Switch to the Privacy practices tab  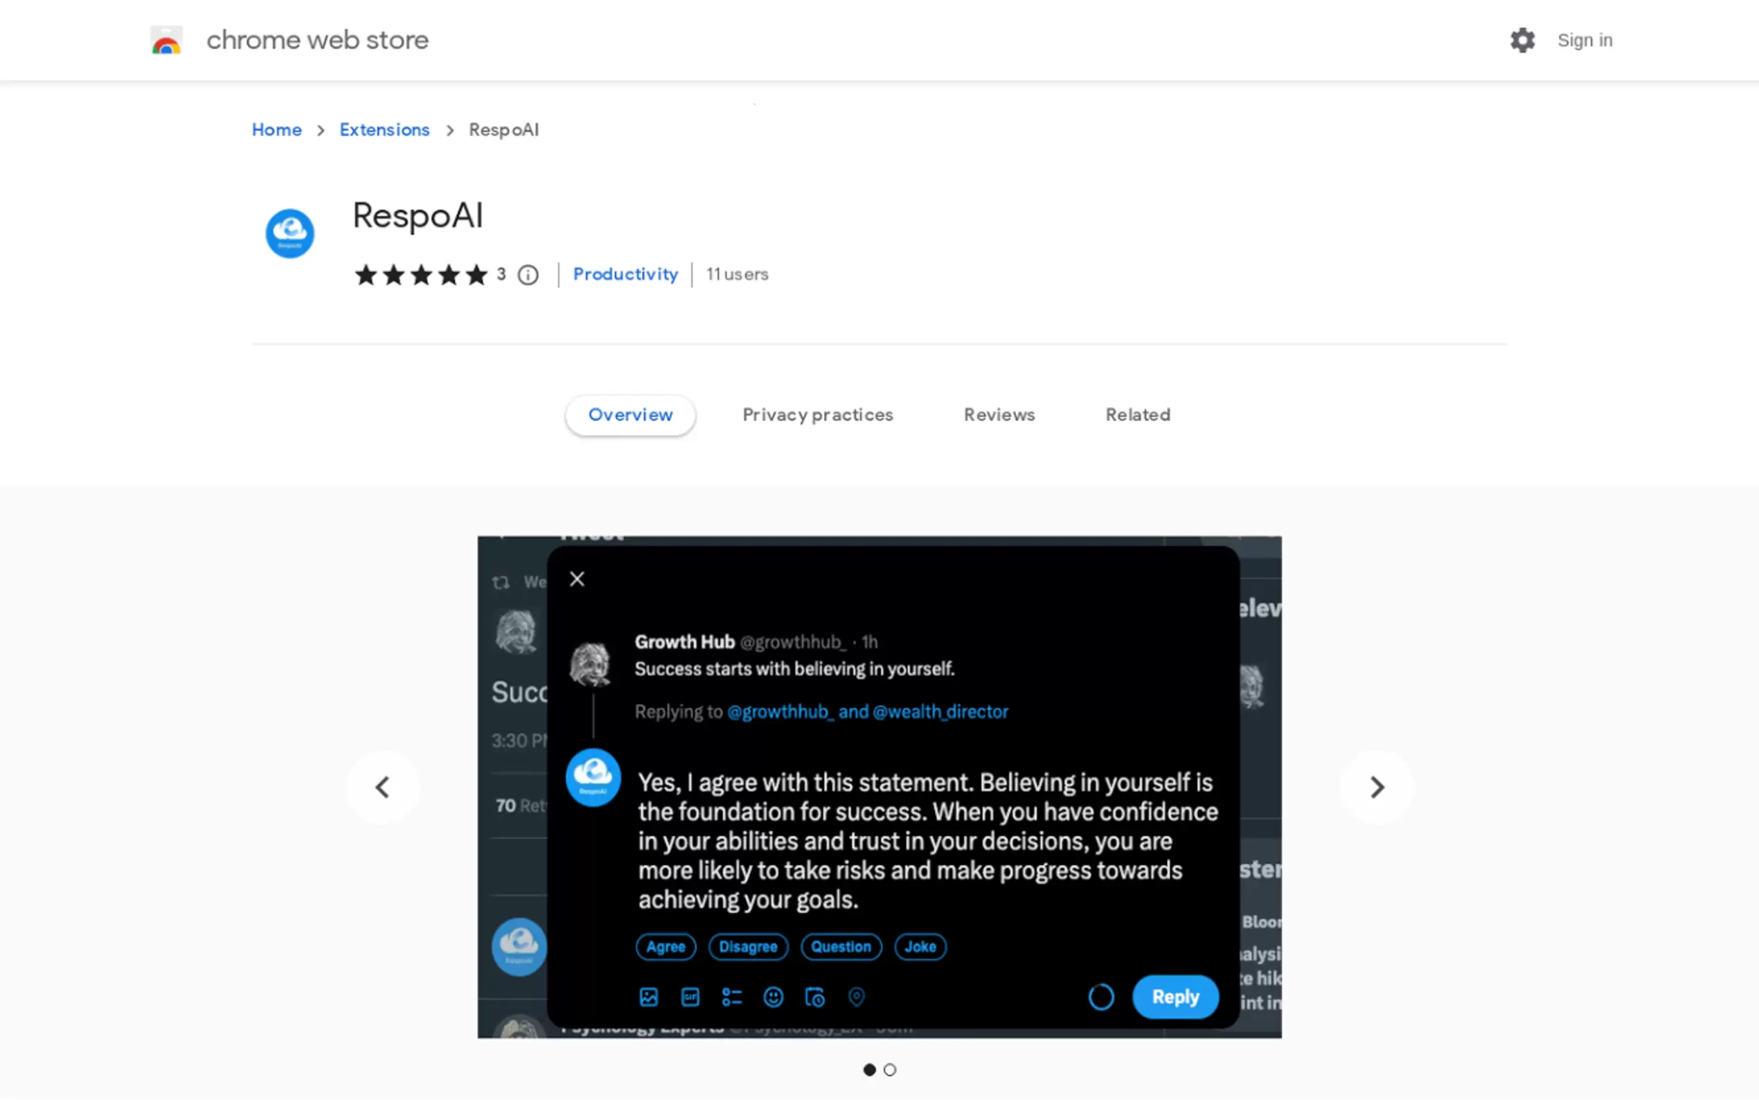[817, 415]
